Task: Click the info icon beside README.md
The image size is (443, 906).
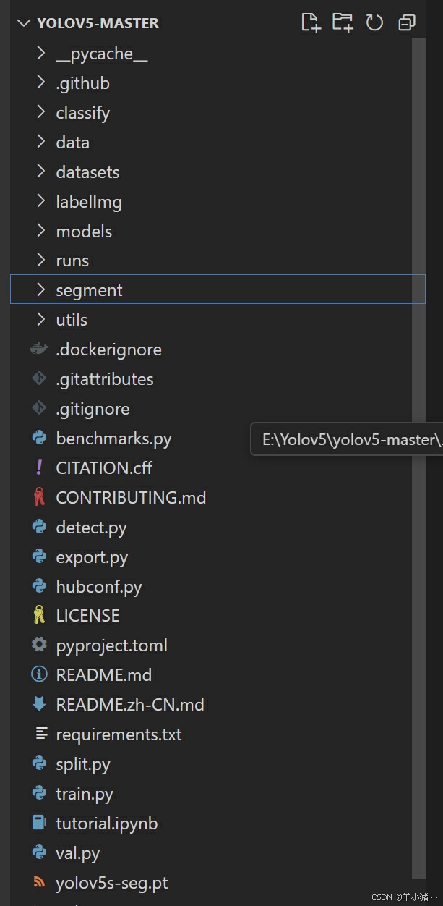Action: point(39,675)
